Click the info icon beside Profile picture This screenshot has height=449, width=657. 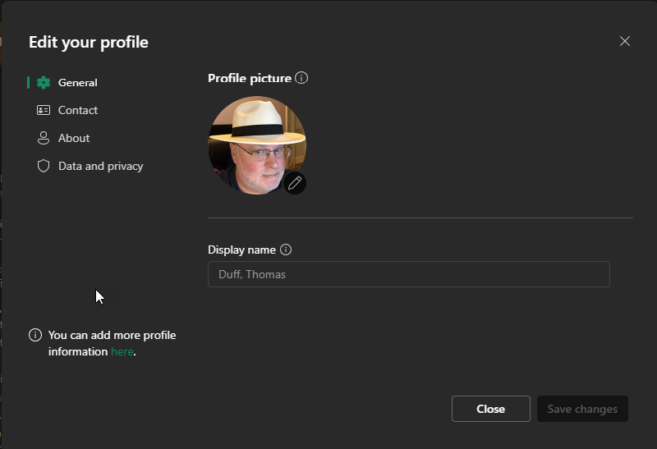pos(301,78)
